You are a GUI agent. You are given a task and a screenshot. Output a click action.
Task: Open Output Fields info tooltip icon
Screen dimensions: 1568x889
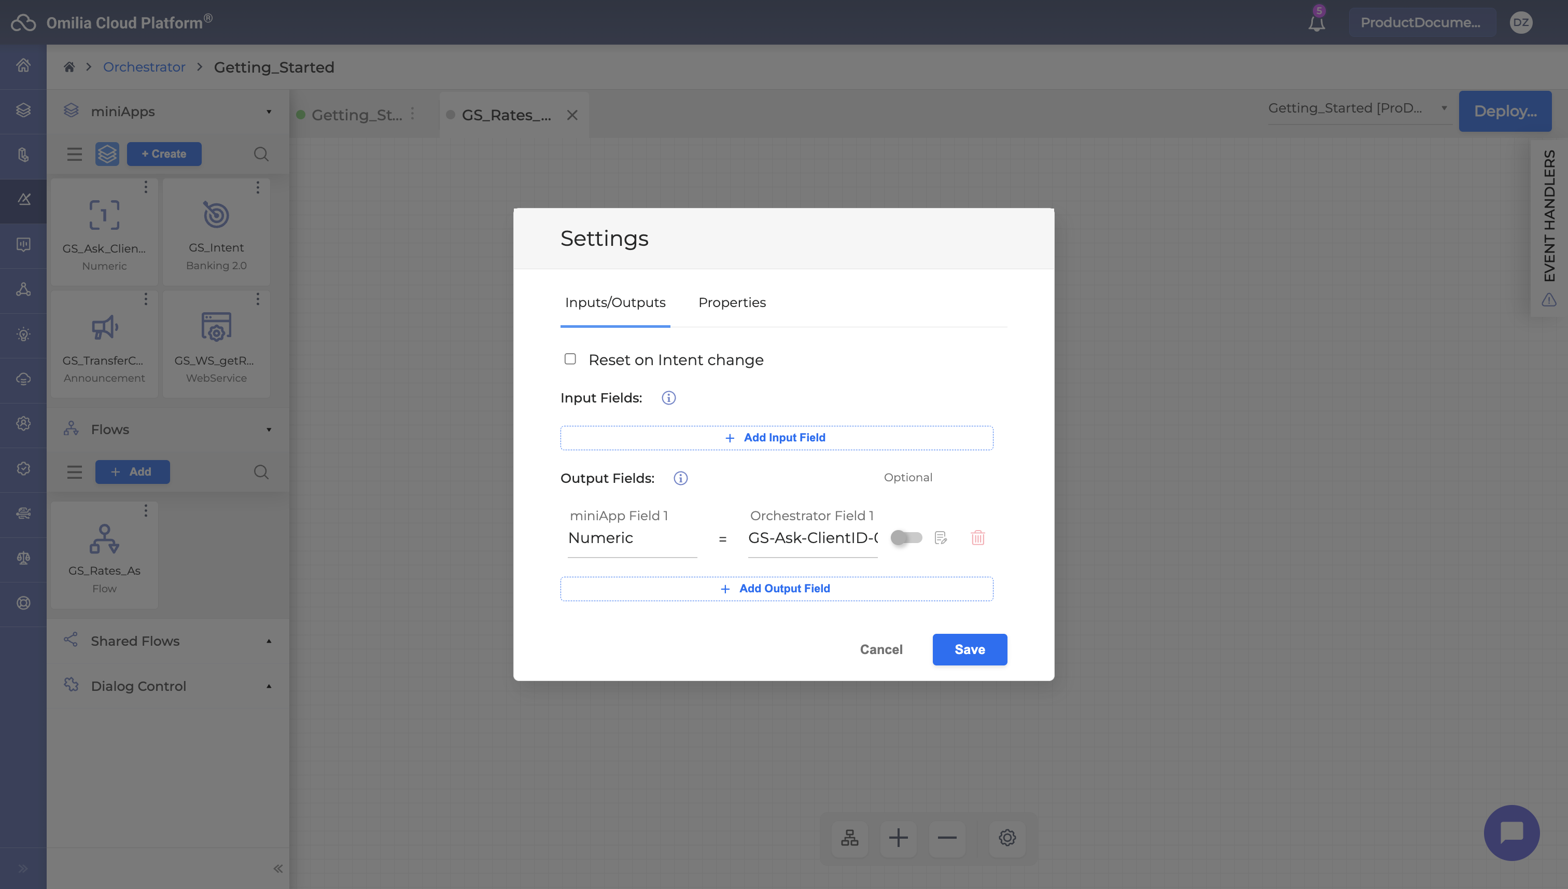pyautogui.click(x=680, y=478)
